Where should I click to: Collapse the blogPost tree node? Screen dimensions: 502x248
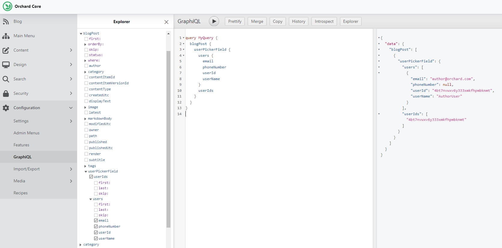click(x=81, y=34)
